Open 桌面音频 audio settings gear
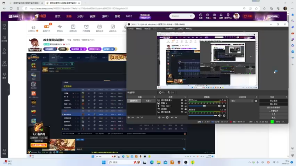The image size is (296, 166). pyautogui.click(x=224, y=115)
